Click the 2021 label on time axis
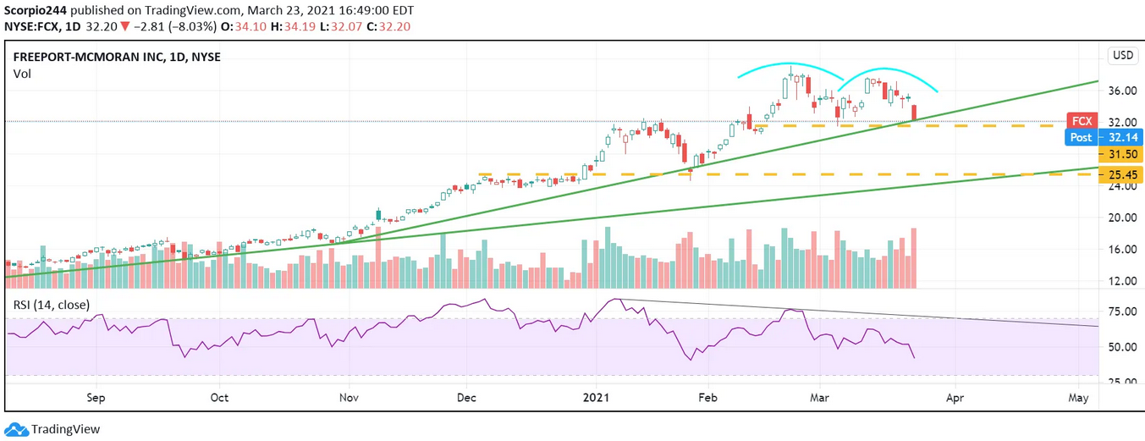 point(596,396)
